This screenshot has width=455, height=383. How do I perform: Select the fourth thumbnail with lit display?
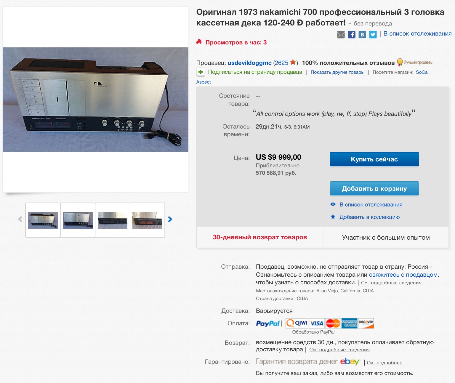pos(147,220)
